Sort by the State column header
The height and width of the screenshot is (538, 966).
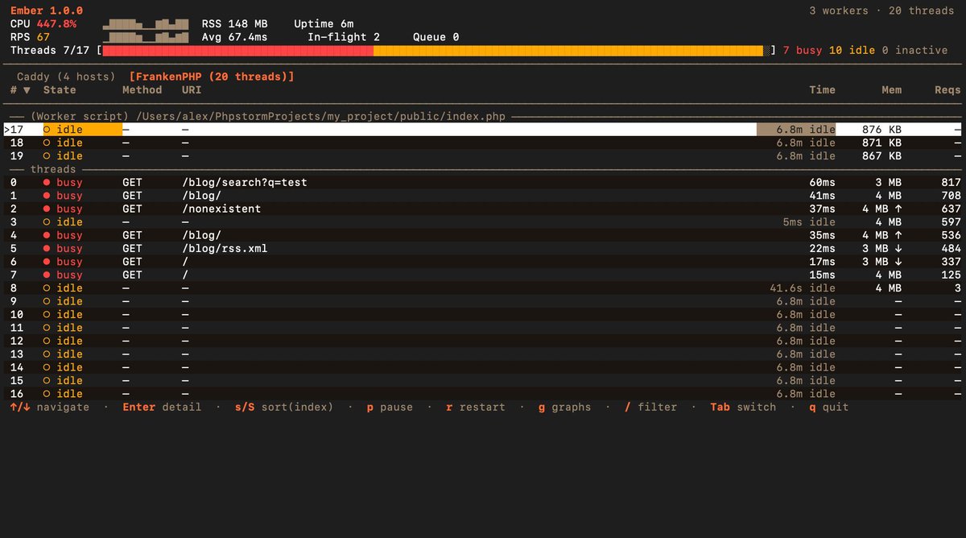pos(60,90)
